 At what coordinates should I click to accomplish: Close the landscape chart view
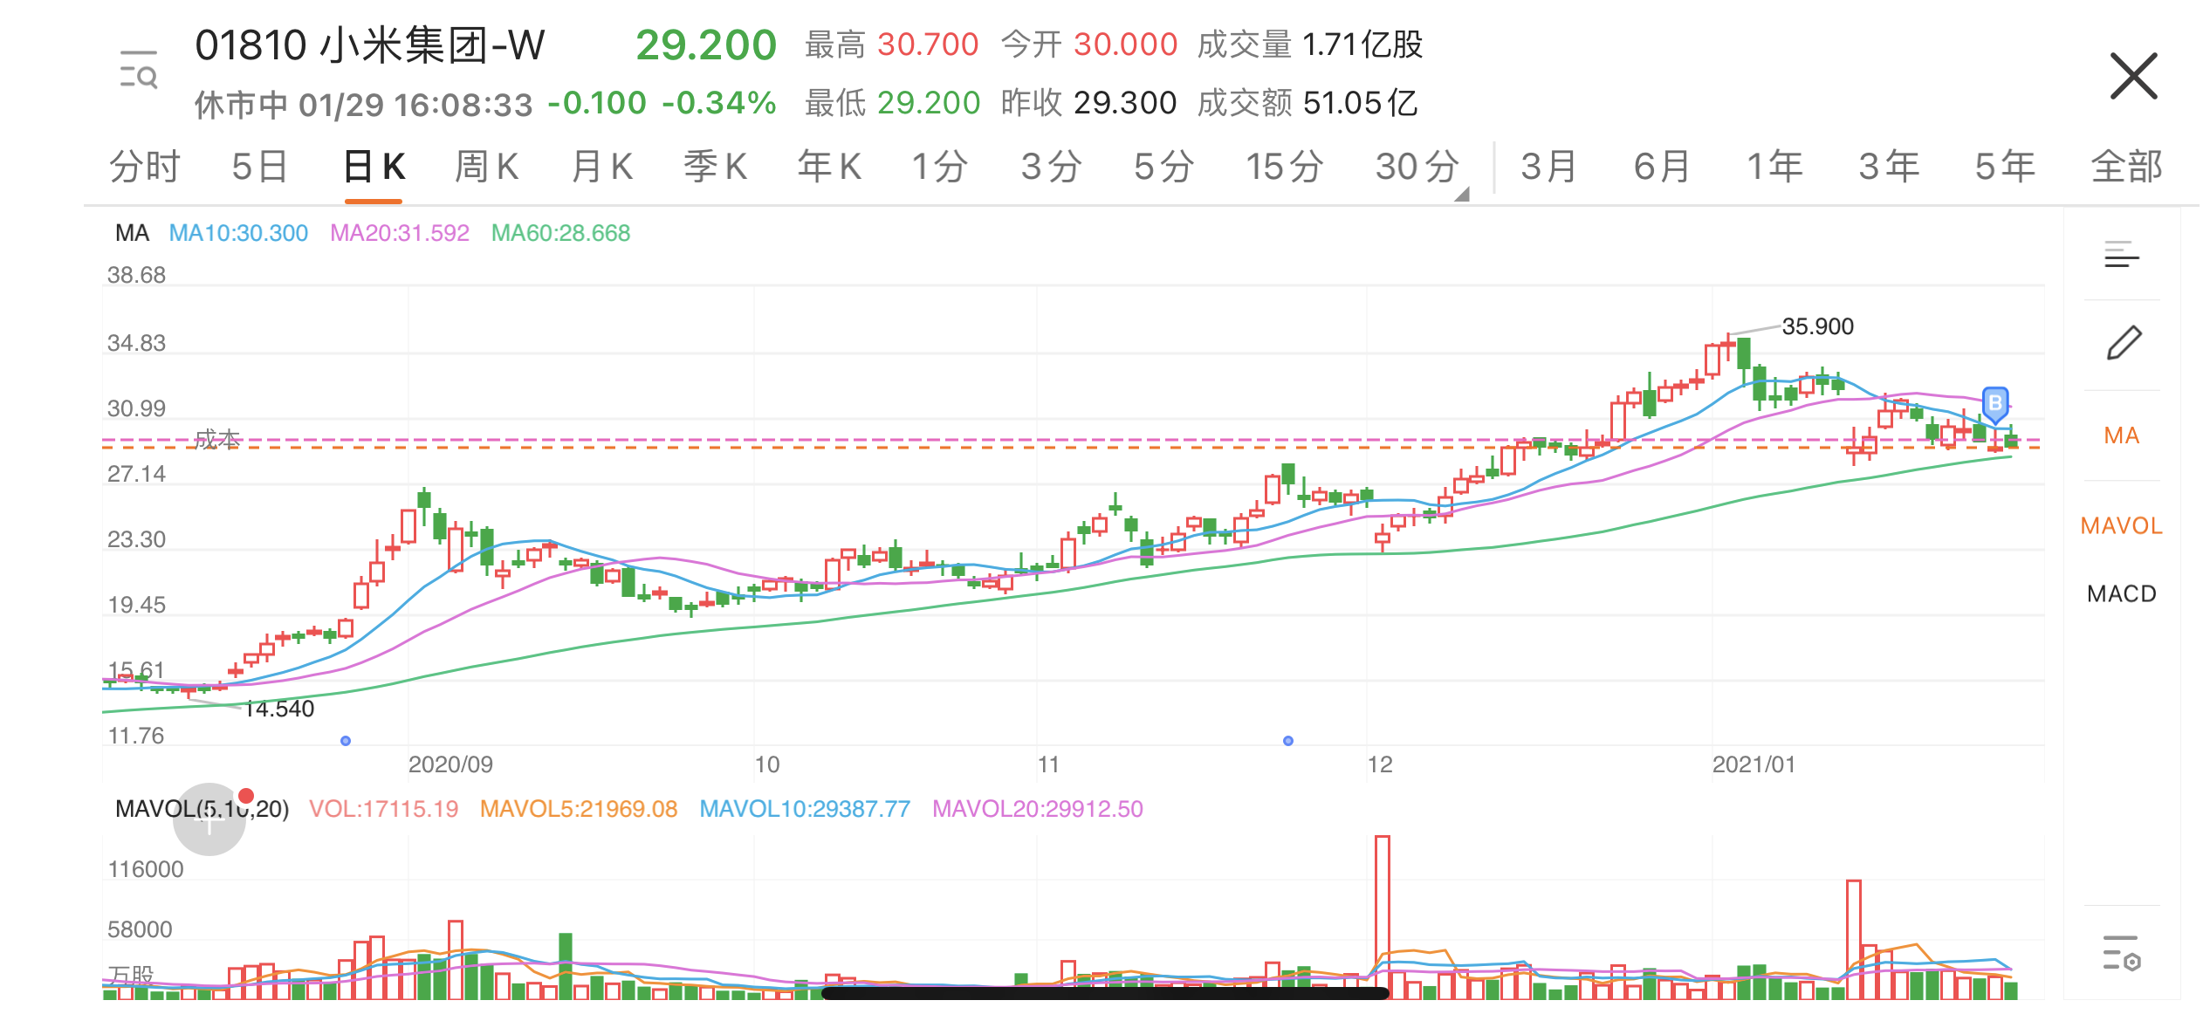click(x=2133, y=76)
